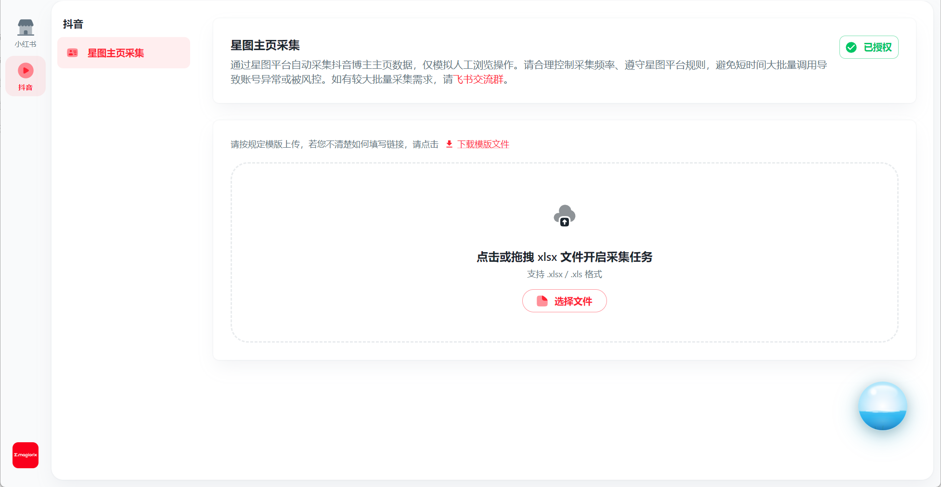941x487 pixels.
Task: Click the 星图主页采集 page heading
Action: [265, 45]
